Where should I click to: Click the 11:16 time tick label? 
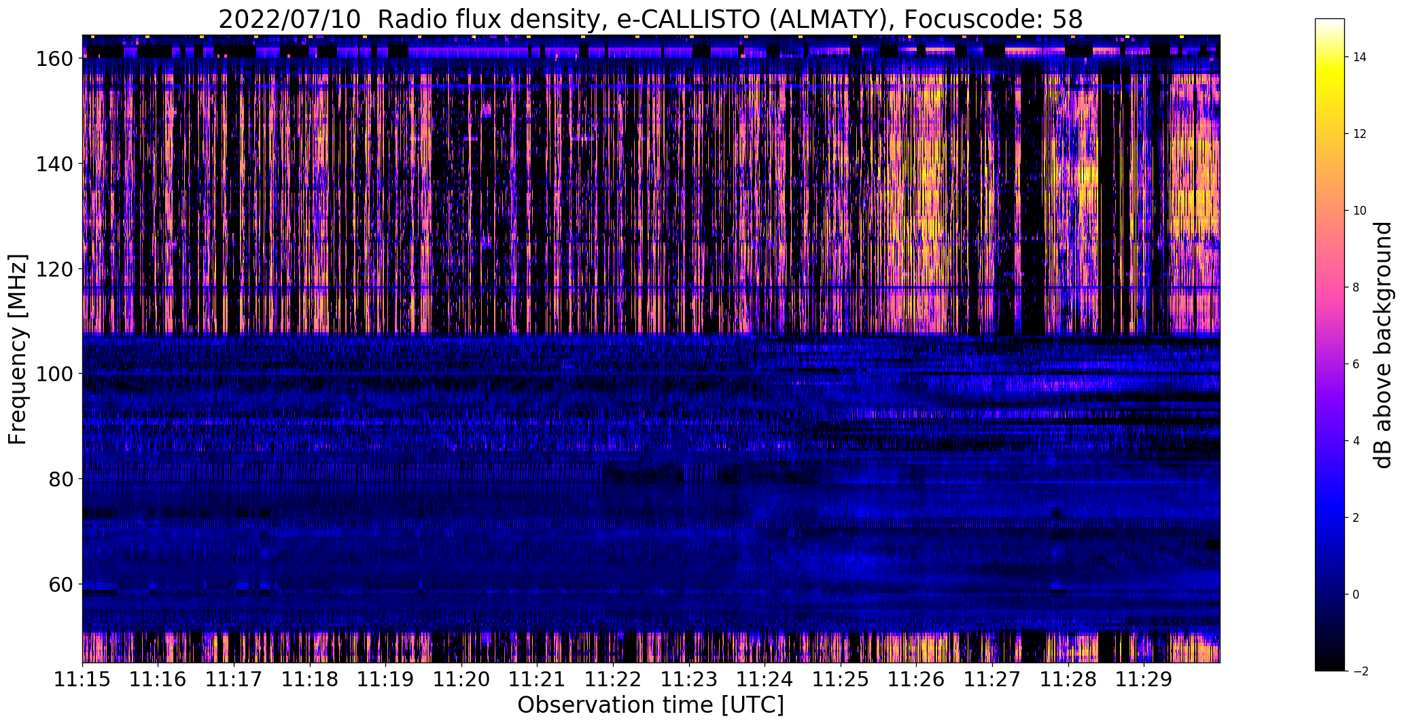[x=158, y=679]
